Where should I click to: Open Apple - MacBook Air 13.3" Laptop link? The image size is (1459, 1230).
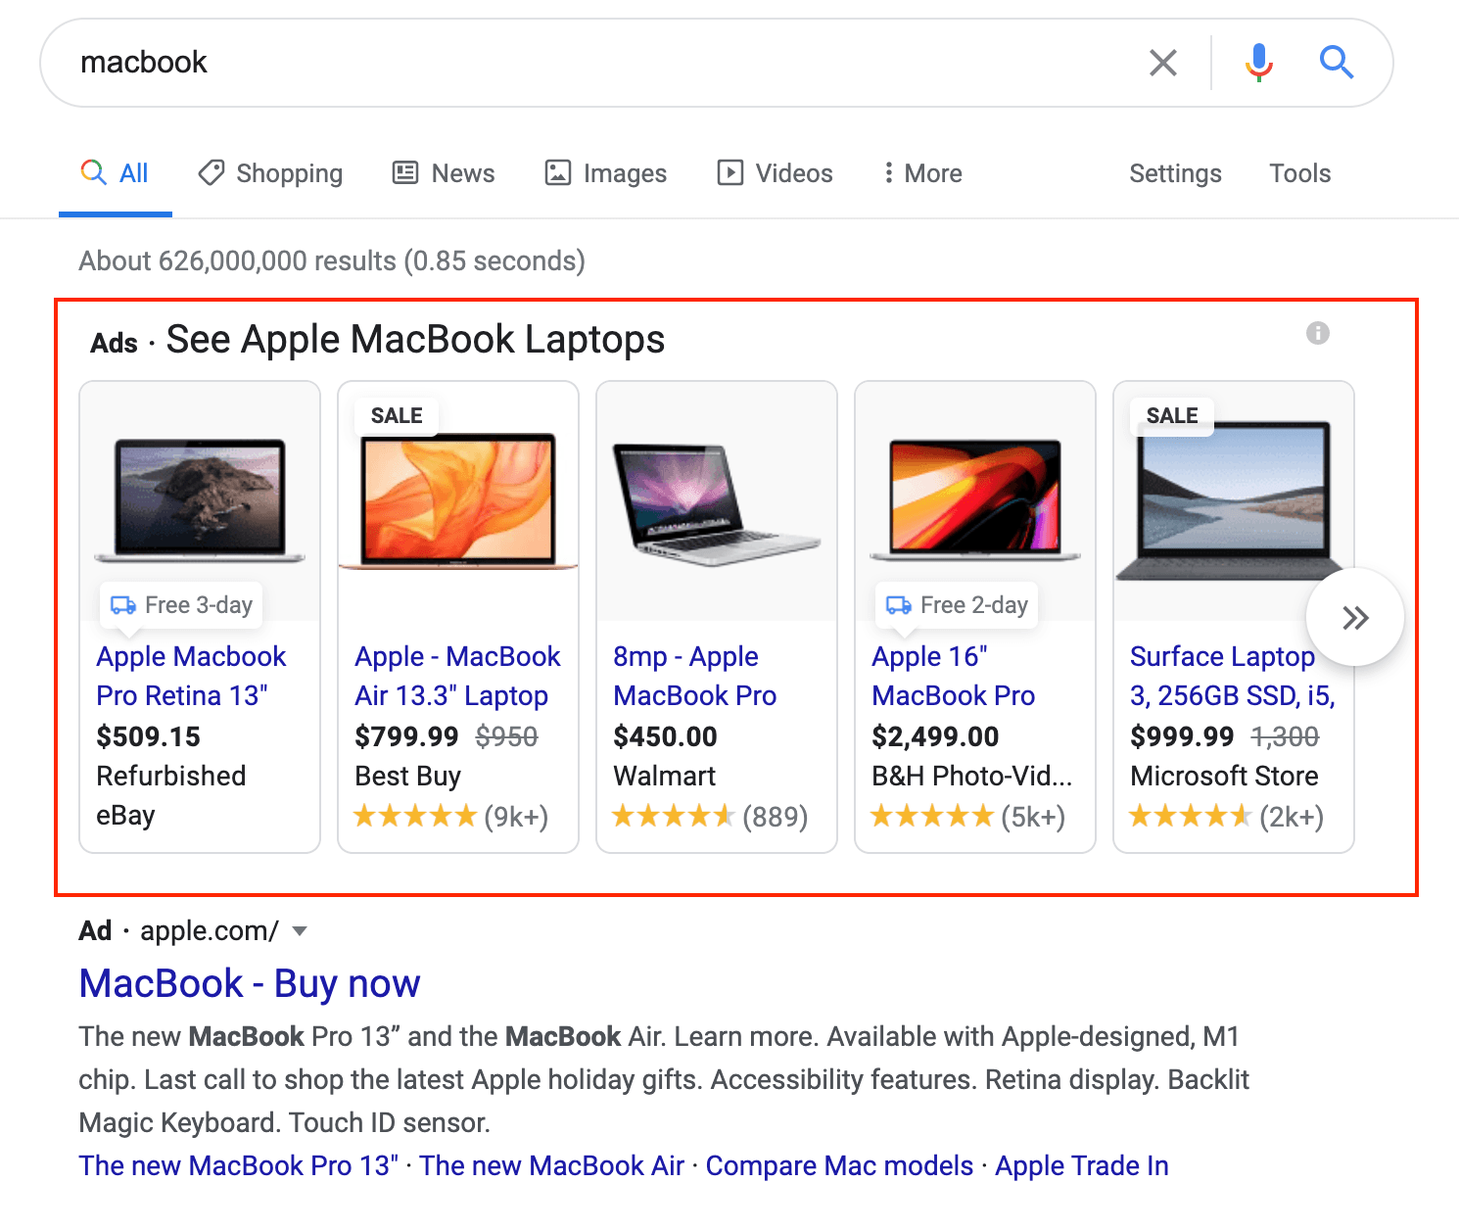pos(457,676)
